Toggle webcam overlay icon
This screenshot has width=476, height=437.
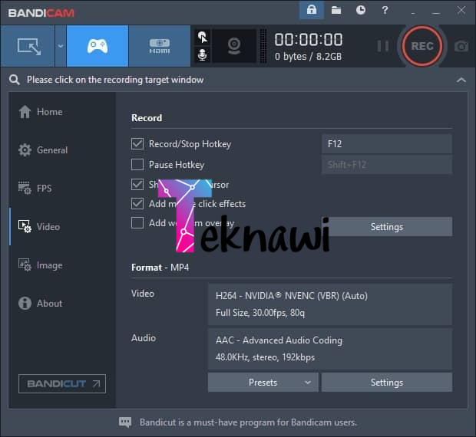pyautogui.click(x=234, y=46)
